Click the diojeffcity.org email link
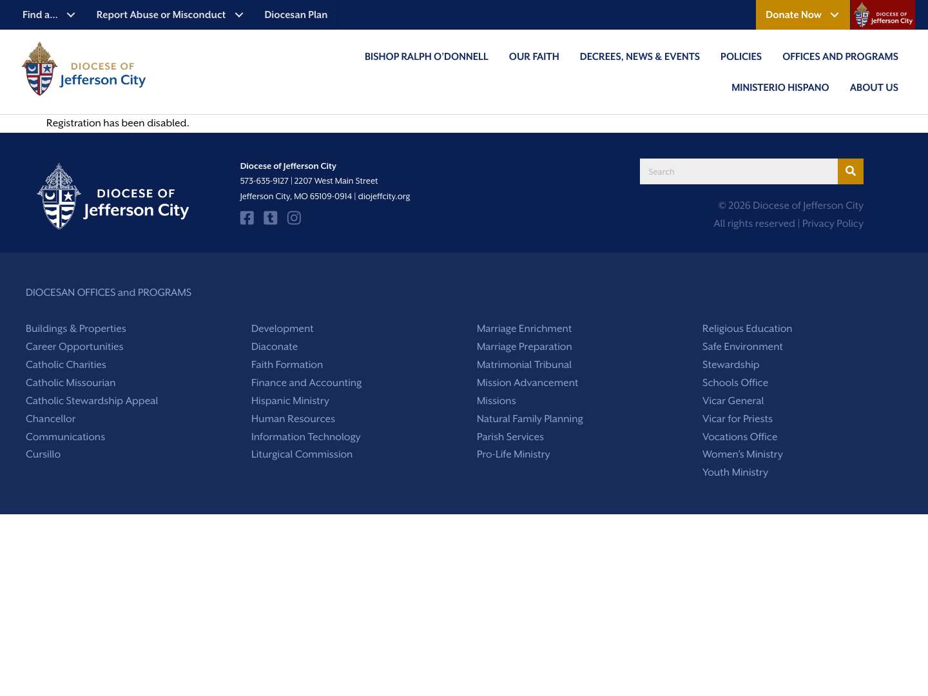Screen dimensions: 928x696 [x=383, y=196]
